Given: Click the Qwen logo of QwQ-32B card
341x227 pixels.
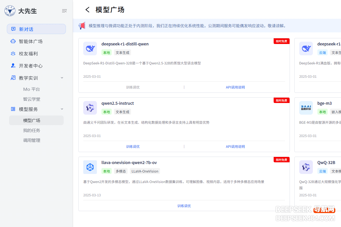Looking at the screenshot, I should click(306, 167).
